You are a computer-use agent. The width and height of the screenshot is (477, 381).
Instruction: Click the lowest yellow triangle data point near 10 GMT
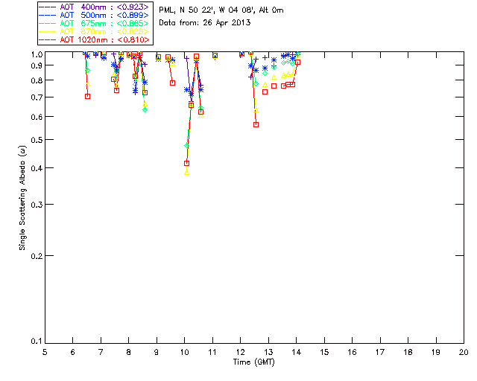(187, 173)
